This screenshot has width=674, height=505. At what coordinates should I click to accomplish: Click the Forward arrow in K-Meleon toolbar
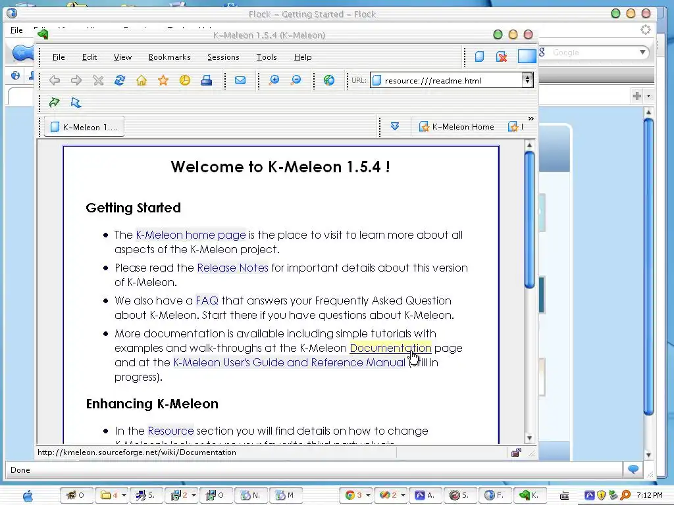pyautogui.click(x=76, y=80)
